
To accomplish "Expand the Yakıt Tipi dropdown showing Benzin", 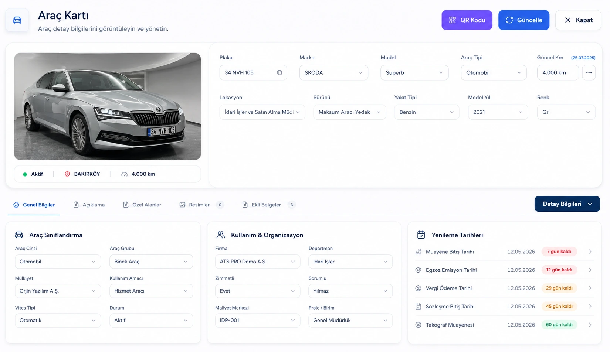I will point(427,112).
